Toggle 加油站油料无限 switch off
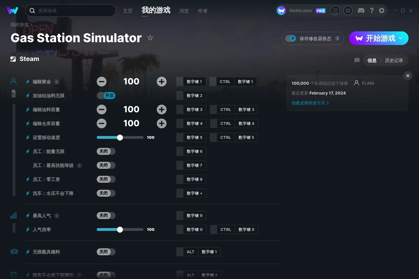This screenshot has height=279, width=419. [106, 96]
